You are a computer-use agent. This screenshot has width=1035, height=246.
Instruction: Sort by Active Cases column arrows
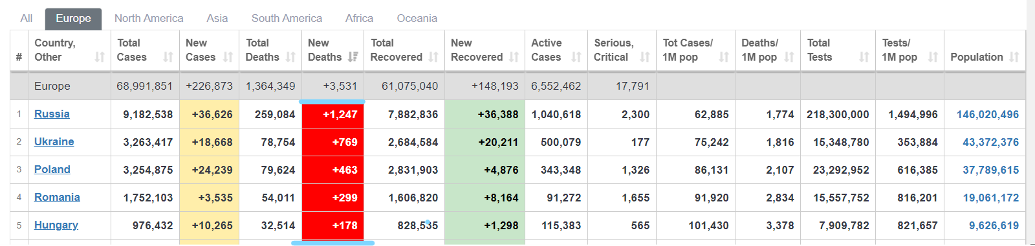click(576, 57)
